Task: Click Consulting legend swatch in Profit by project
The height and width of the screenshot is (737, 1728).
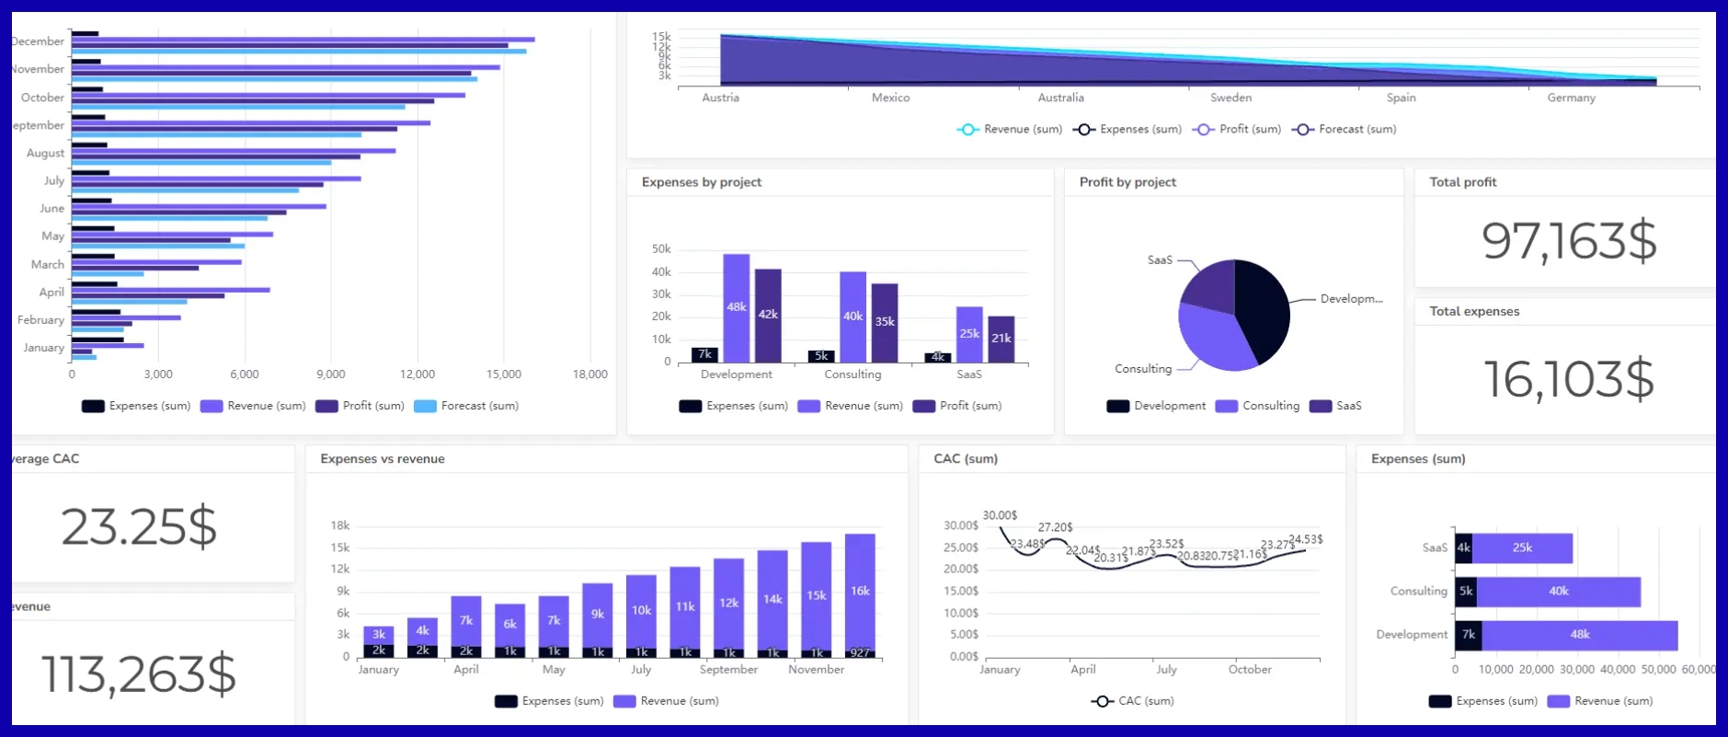Action: 1226,406
